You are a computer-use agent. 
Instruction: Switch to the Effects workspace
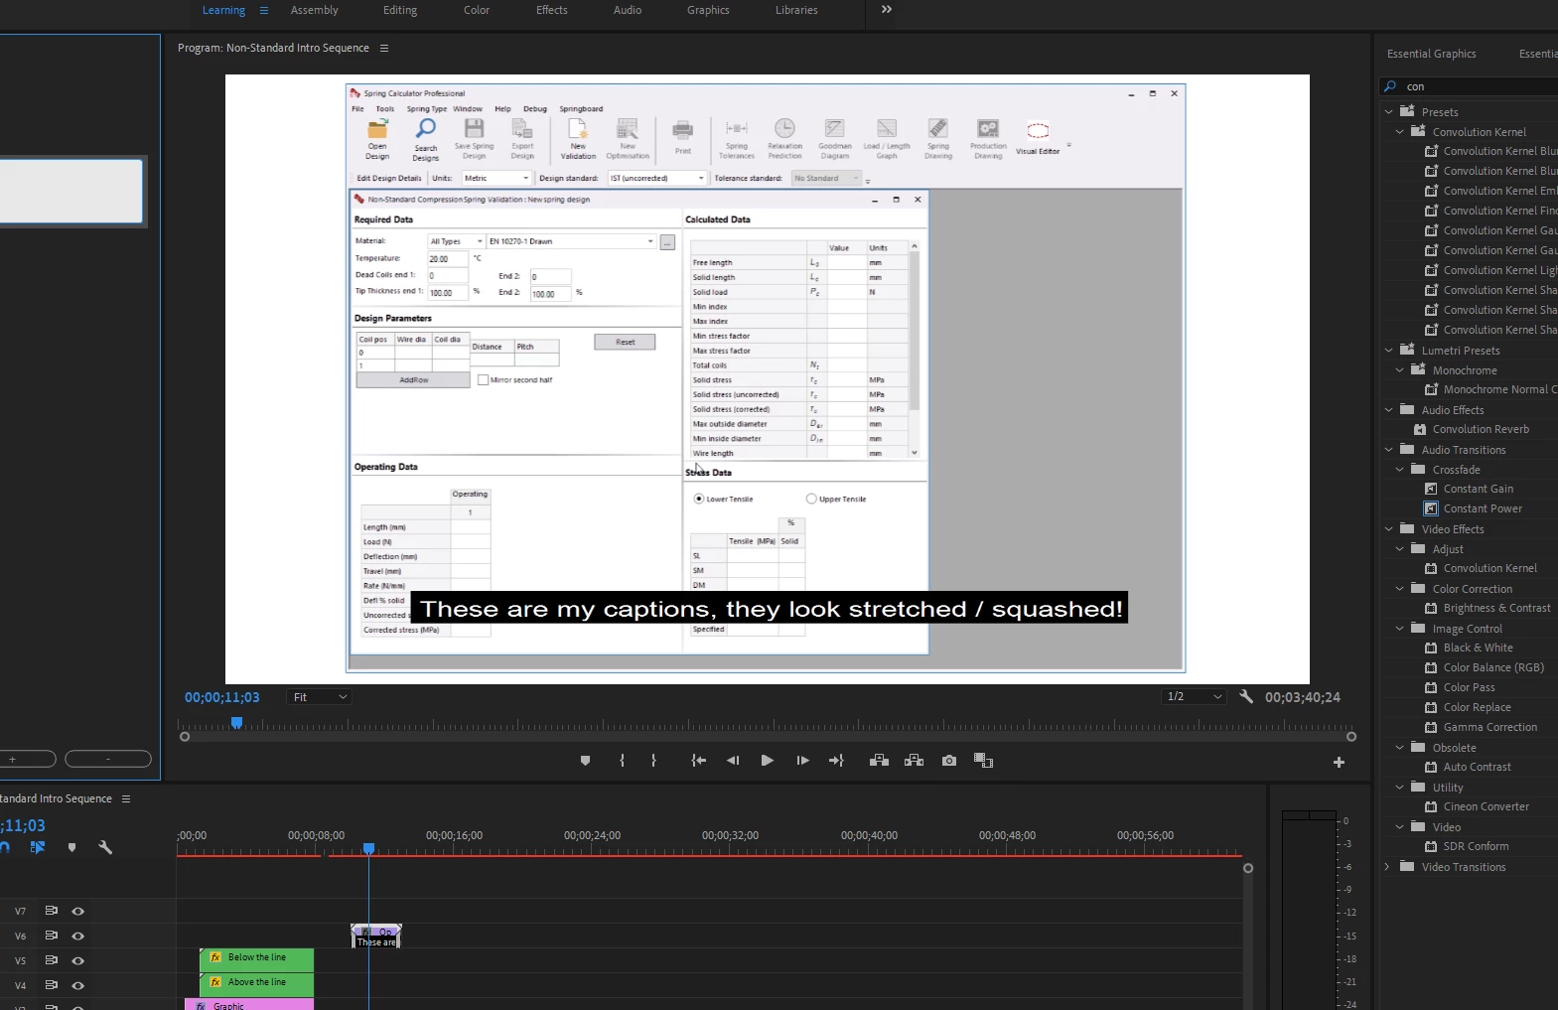pos(552,10)
